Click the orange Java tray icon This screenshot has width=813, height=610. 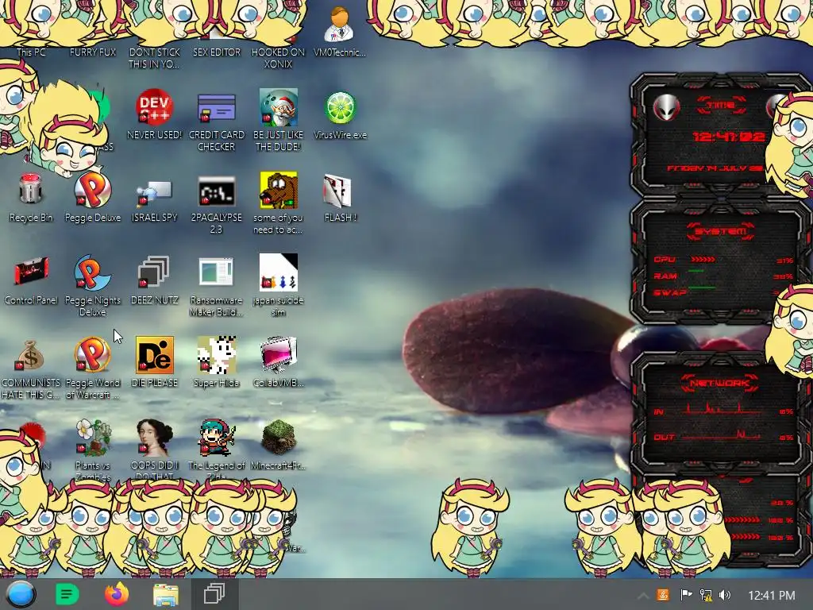point(663,595)
